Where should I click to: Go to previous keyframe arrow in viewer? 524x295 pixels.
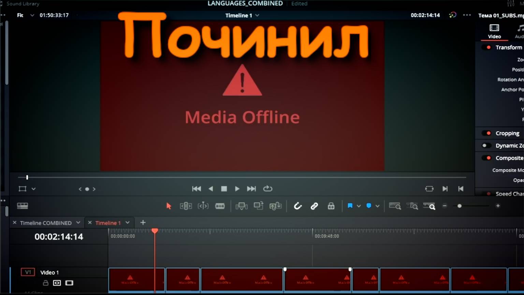tap(80, 189)
